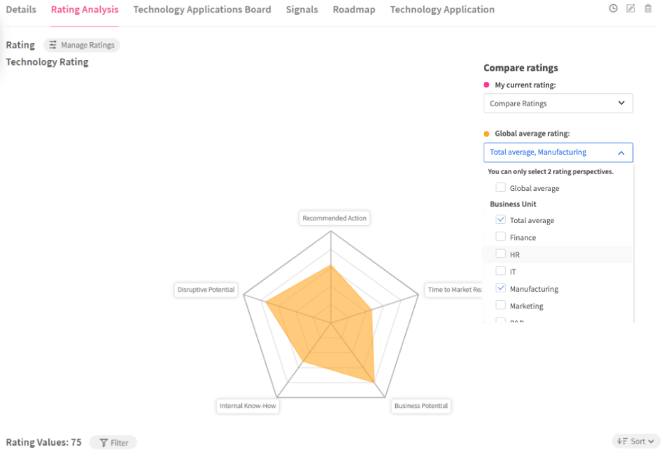This screenshot has width=666, height=454.
Task: Click the Business Potential axis label
Action: [421, 406]
